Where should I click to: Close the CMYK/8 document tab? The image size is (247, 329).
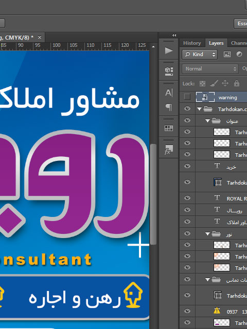pyautogui.click(x=39, y=38)
